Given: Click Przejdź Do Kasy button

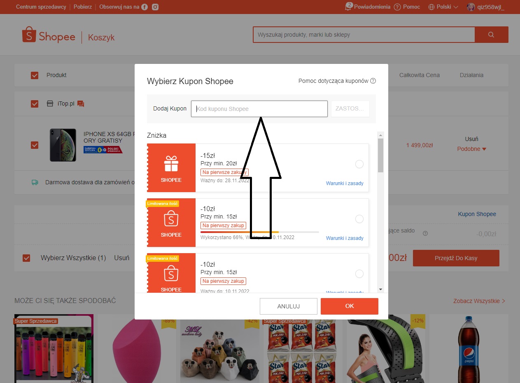Looking at the screenshot, I should 456,258.
